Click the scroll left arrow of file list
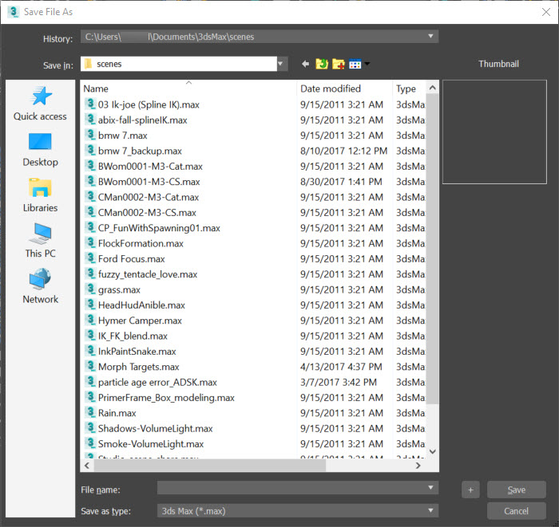The image size is (559, 527). pyautogui.click(x=87, y=466)
